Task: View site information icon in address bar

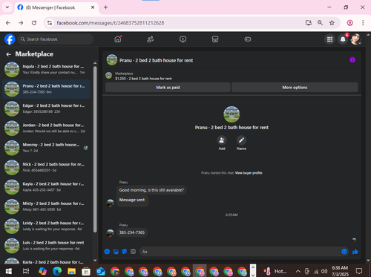Action: [50, 23]
